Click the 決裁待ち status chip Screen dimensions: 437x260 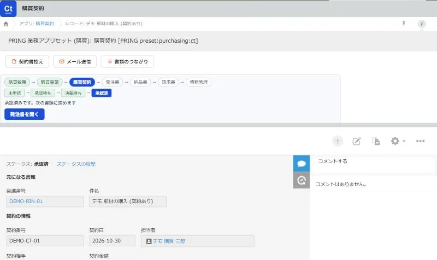click(x=73, y=93)
